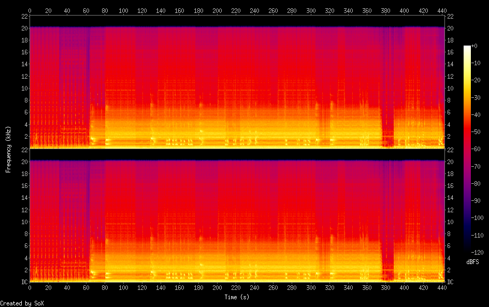Image resolution: width=489 pixels, height=307 pixels.
Task: Click the "dBFS" label under the color scale
Action: coord(472,261)
